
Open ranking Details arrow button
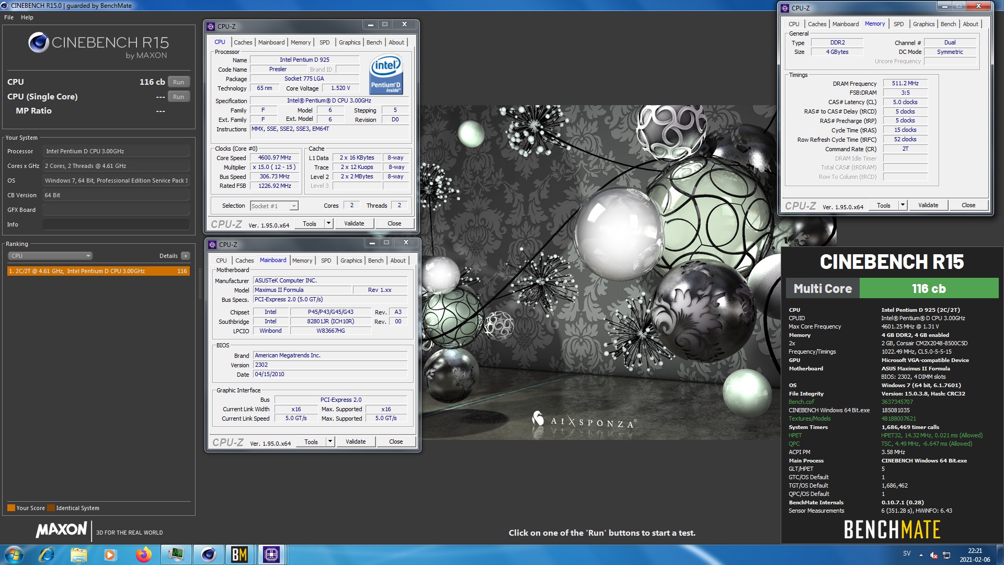coord(186,256)
